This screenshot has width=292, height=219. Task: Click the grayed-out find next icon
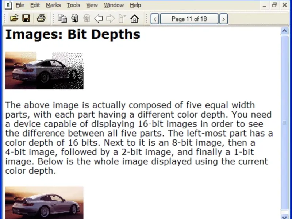click(87, 19)
